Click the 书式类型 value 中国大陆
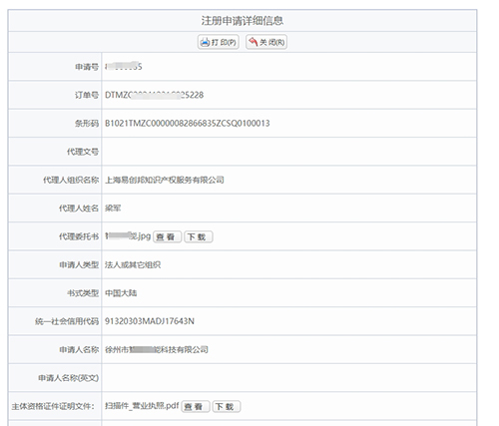This screenshot has width=499, height=426. [121, 293]
